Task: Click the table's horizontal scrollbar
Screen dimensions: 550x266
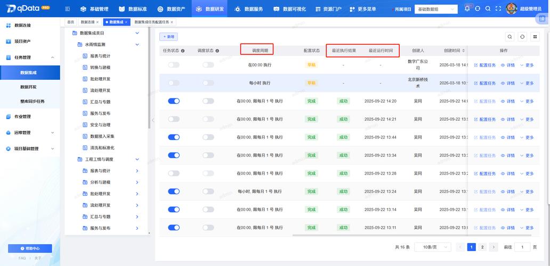Action: pyautogui.click(x=411, y=235)
